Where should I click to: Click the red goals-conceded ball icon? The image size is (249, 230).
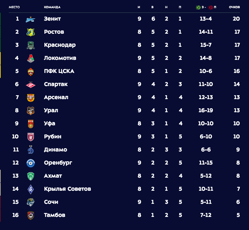[211, 7]
